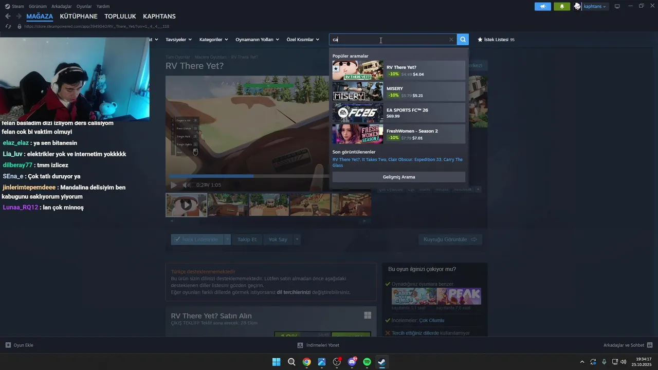Switch to the KÜTÜPHANE tab
This screenshot has height=370, width=658.
[x=79, y=16]
